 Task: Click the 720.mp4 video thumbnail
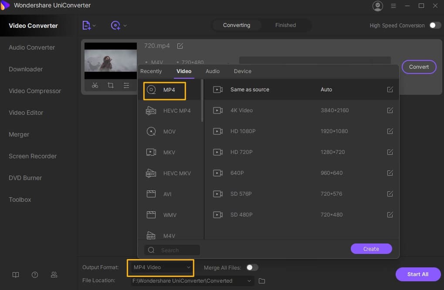pyautogui.click(x=110, y=61)
